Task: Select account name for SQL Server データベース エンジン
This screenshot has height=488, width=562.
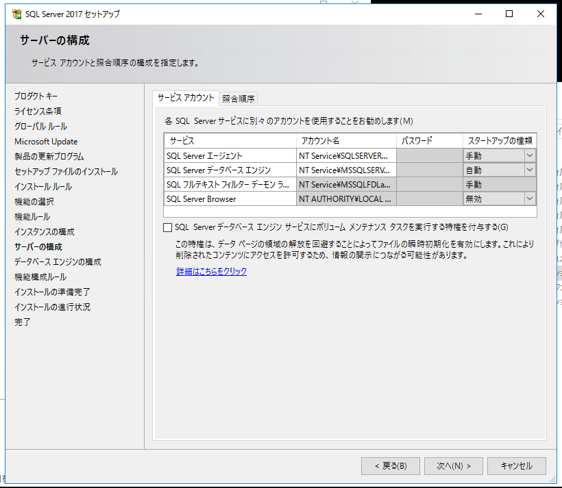Action: pyautogui.click(x=346, y=170)
